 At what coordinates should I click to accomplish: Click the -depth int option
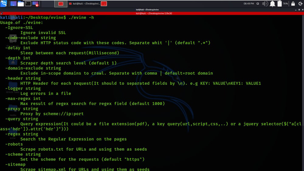point(18,58)
